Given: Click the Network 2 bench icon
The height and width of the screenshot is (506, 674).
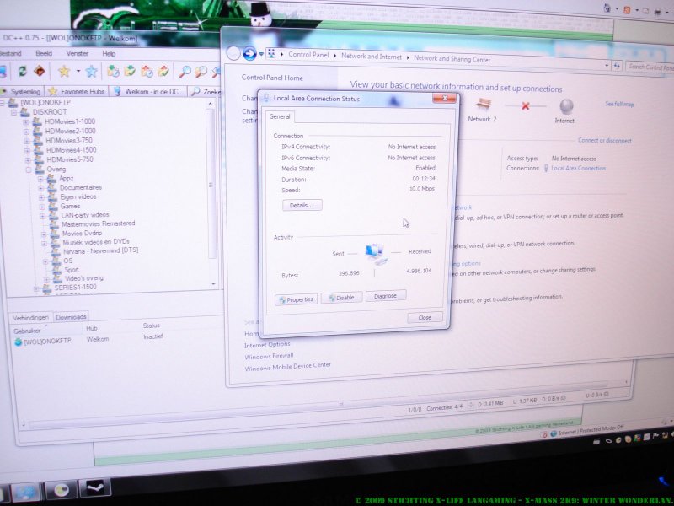Looking at the screenshot, I should click(x=484, y=105).
